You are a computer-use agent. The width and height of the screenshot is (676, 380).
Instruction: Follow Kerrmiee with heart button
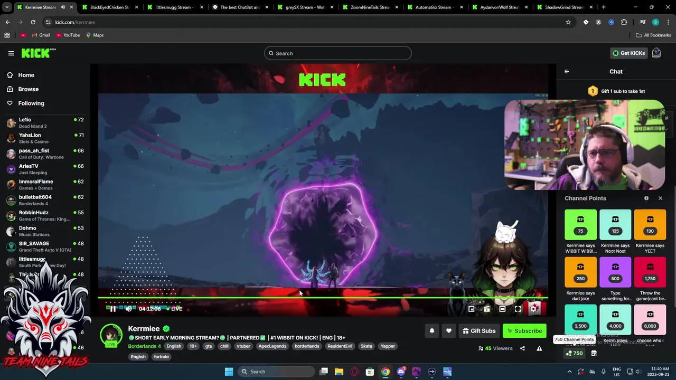[448, 331]
